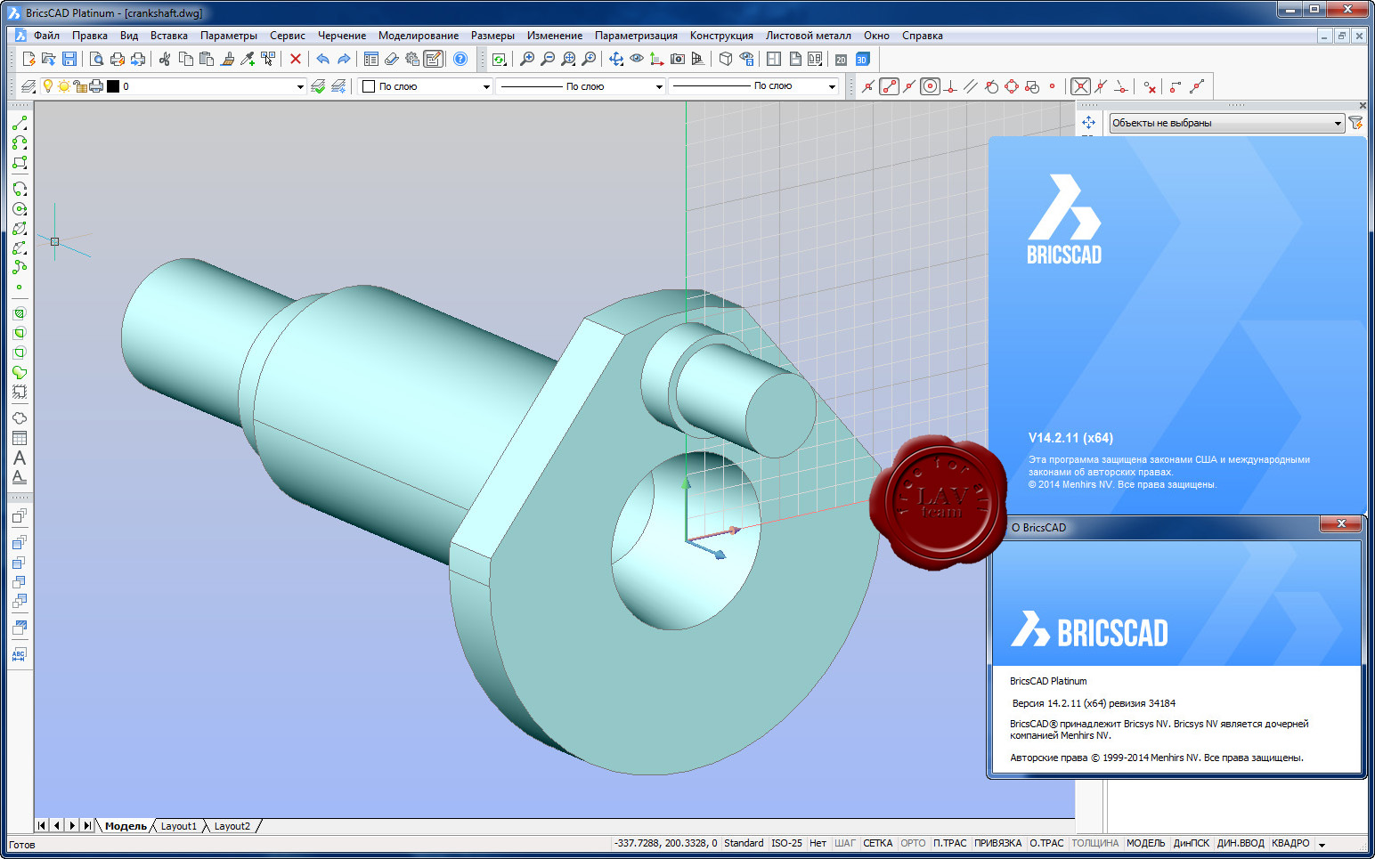Click the coordinates readout in status bar

click(x=665, y=843)
